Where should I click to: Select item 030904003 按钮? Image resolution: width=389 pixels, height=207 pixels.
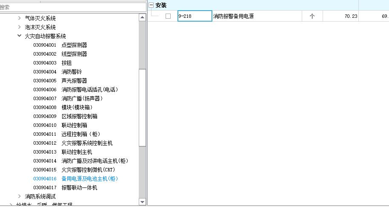[52, 63]
